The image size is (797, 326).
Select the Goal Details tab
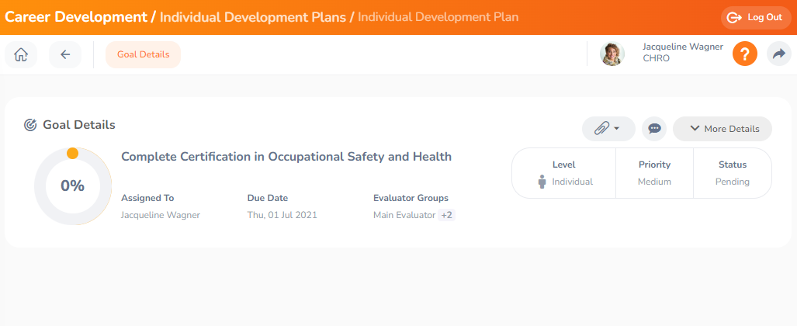point(144,54)
